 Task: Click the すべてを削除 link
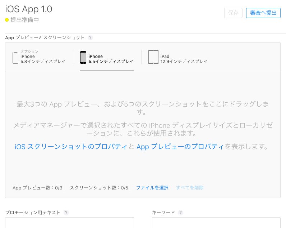[190, 188]
